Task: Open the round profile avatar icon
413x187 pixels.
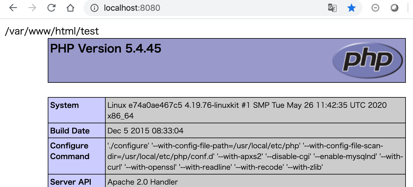Action: pyautogui.click(x=394, y=8)
